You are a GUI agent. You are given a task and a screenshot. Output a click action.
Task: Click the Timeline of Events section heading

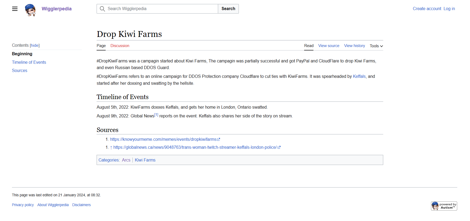point(123,97)
